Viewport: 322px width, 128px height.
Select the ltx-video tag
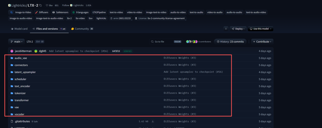pyautogui.click(x=80, y=18)
